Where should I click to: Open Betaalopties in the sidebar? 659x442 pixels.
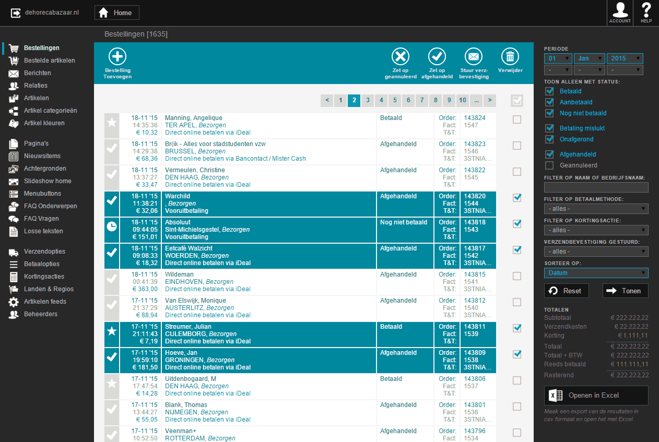(42, 264)
